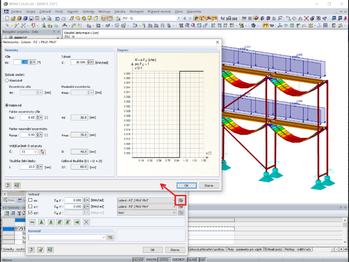Select the green left-arrow support icon
The height and width of the screenshot is (262, 349).
click(77, 222)
